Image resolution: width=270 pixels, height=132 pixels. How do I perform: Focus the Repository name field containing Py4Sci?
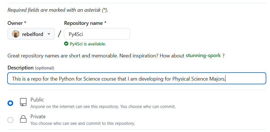[x=97, y=34]
